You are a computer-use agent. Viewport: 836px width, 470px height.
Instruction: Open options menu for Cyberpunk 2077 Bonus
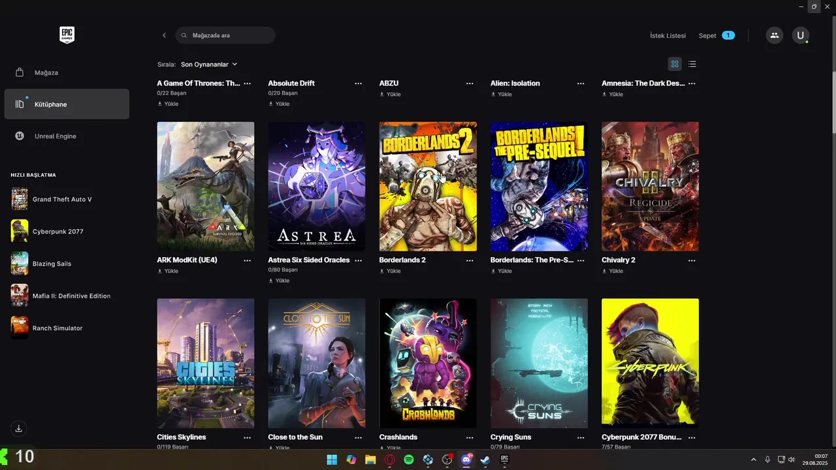click(692, 437)
